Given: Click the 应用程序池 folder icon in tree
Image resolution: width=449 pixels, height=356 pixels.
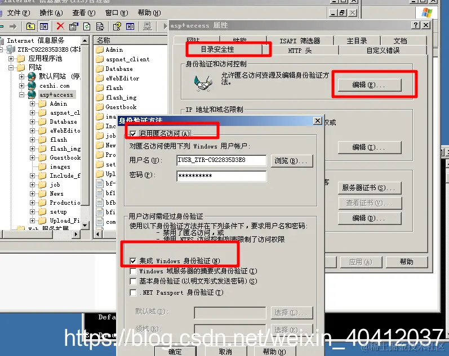Looking at the screenshot, I should click(x=21, y=58).
